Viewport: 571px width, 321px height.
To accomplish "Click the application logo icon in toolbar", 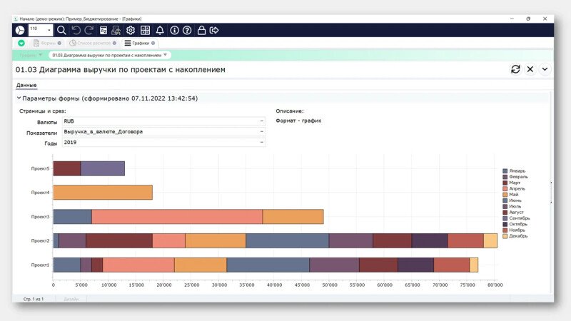I will (20, 30).
